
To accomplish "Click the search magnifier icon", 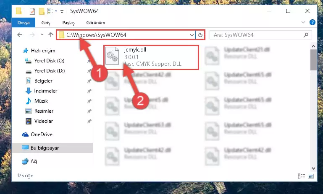I will point(306,35).
